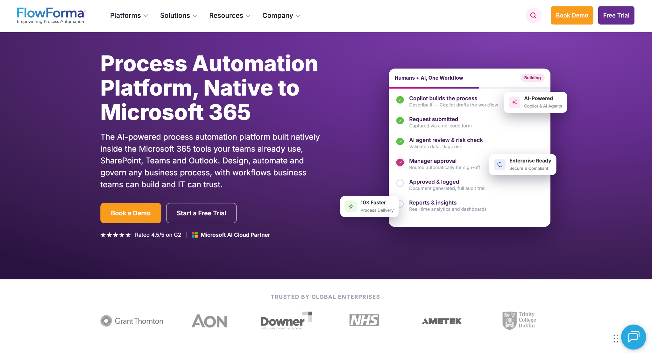Image resolution: width=652 pixels, height=353 pixels.
Task: Click Humans + AI, One Workflow title
Action: click(429, 78)
